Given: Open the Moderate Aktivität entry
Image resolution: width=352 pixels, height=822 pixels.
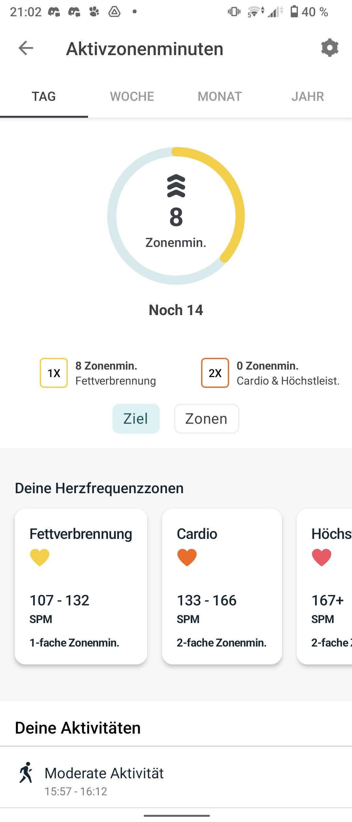Looking at the screenshot, I should (176, 778).
